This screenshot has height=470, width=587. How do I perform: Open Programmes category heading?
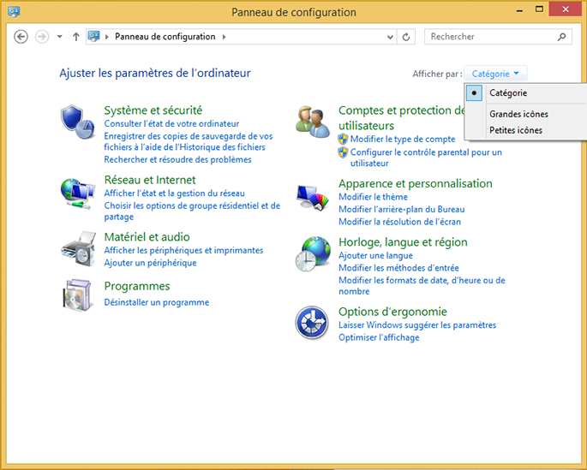coord(137,287)
